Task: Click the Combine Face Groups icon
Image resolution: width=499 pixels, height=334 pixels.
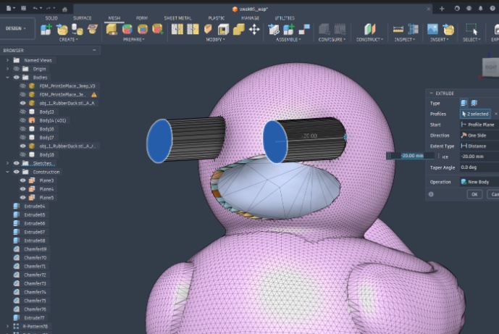Action: pyautogui.click(x=143, y=29)
